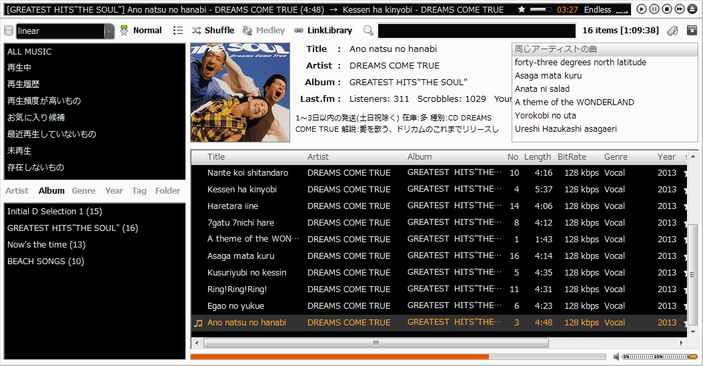The image size is (703, 366).
Task: Click the list view icon next to Normal
Action: pos(178,31)
